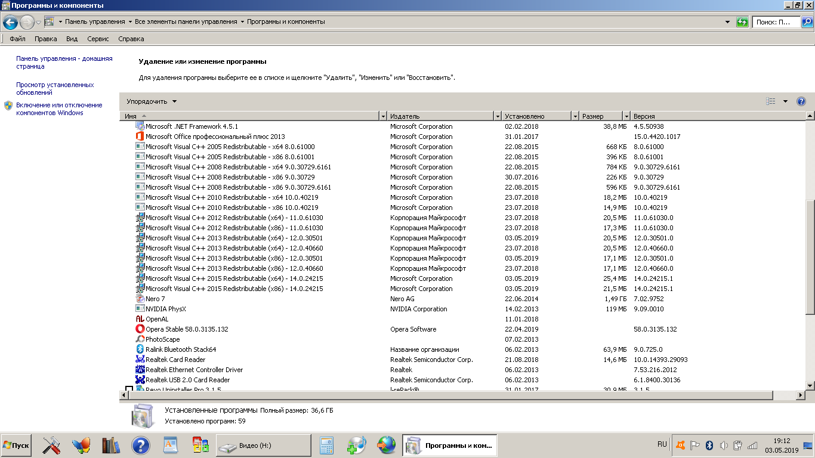Image resolution: width=815 pixels, height=458 pixels.
Task: Click the Action Center flag tray icon
Action: click(x=695, y=445)
